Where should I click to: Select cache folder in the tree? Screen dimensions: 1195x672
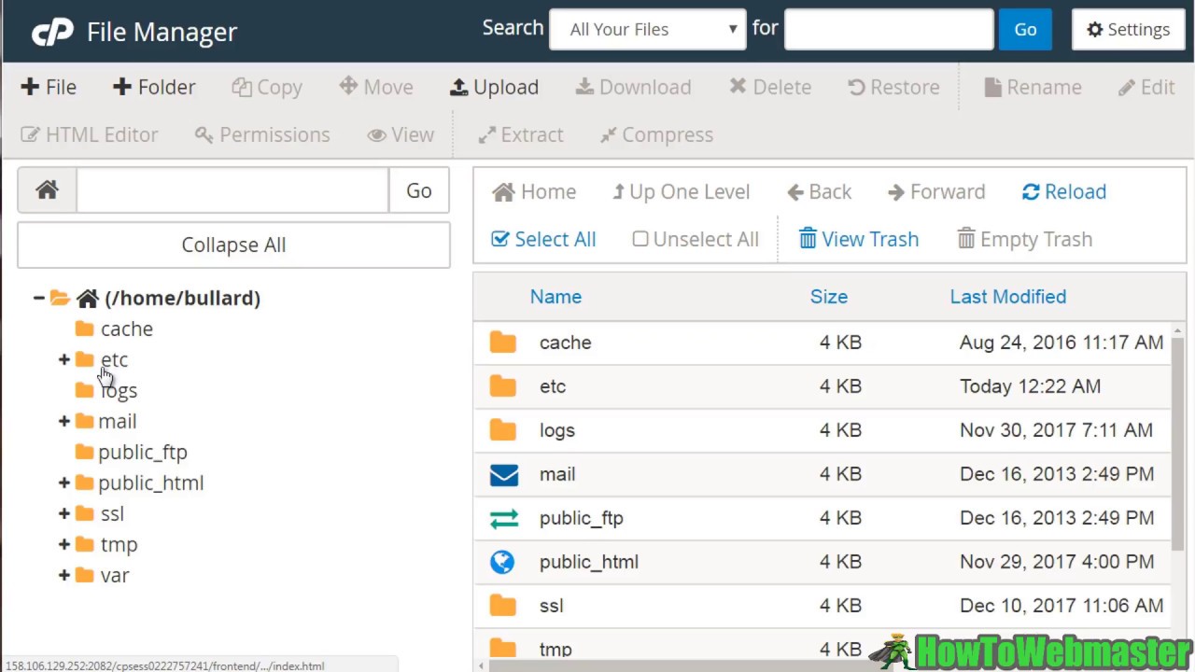click(x=126, y=329)
